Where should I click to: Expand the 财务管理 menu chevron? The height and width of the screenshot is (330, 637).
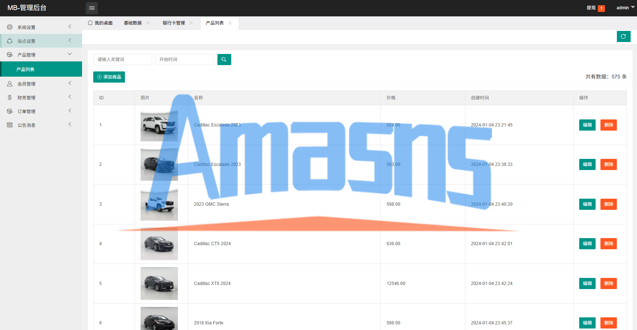(x=70, y=97)
